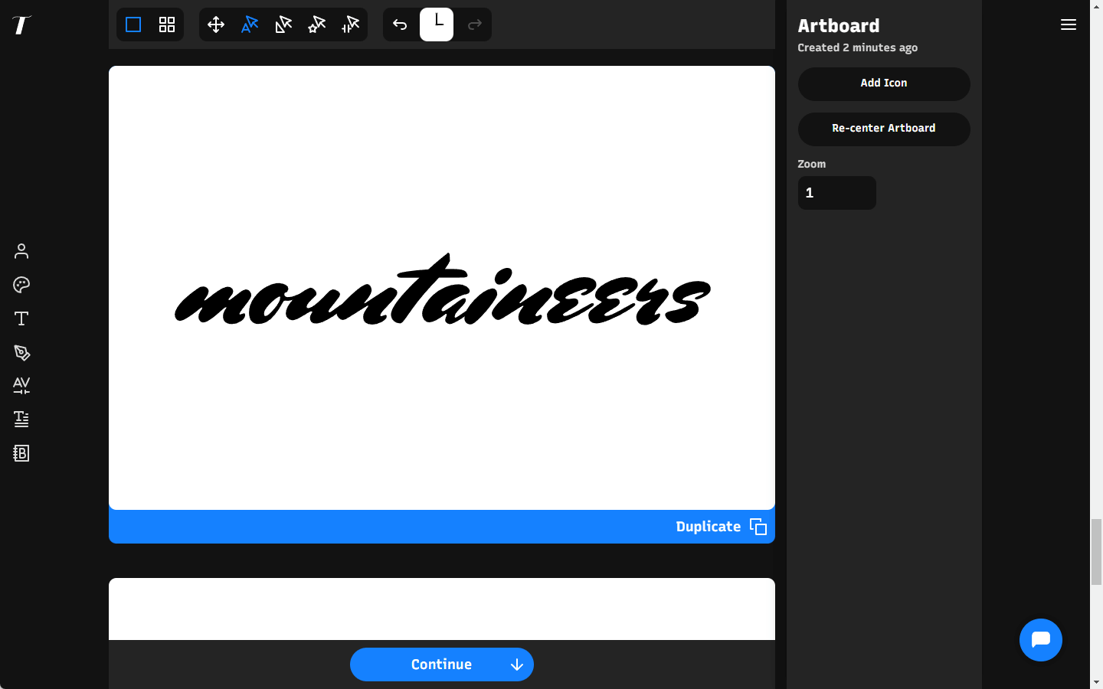Pick the icon selection tool with star cursor

click(x=316, y=24)
